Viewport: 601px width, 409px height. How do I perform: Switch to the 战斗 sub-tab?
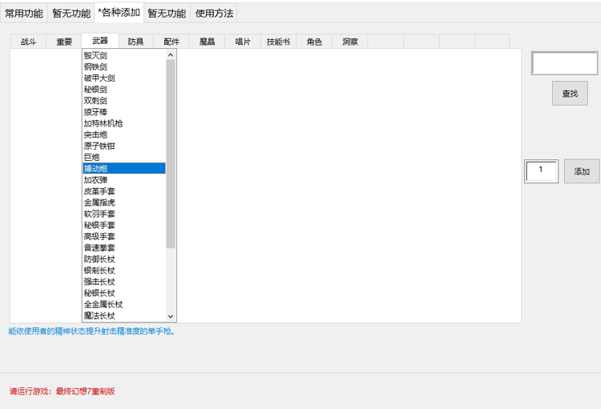28,42
